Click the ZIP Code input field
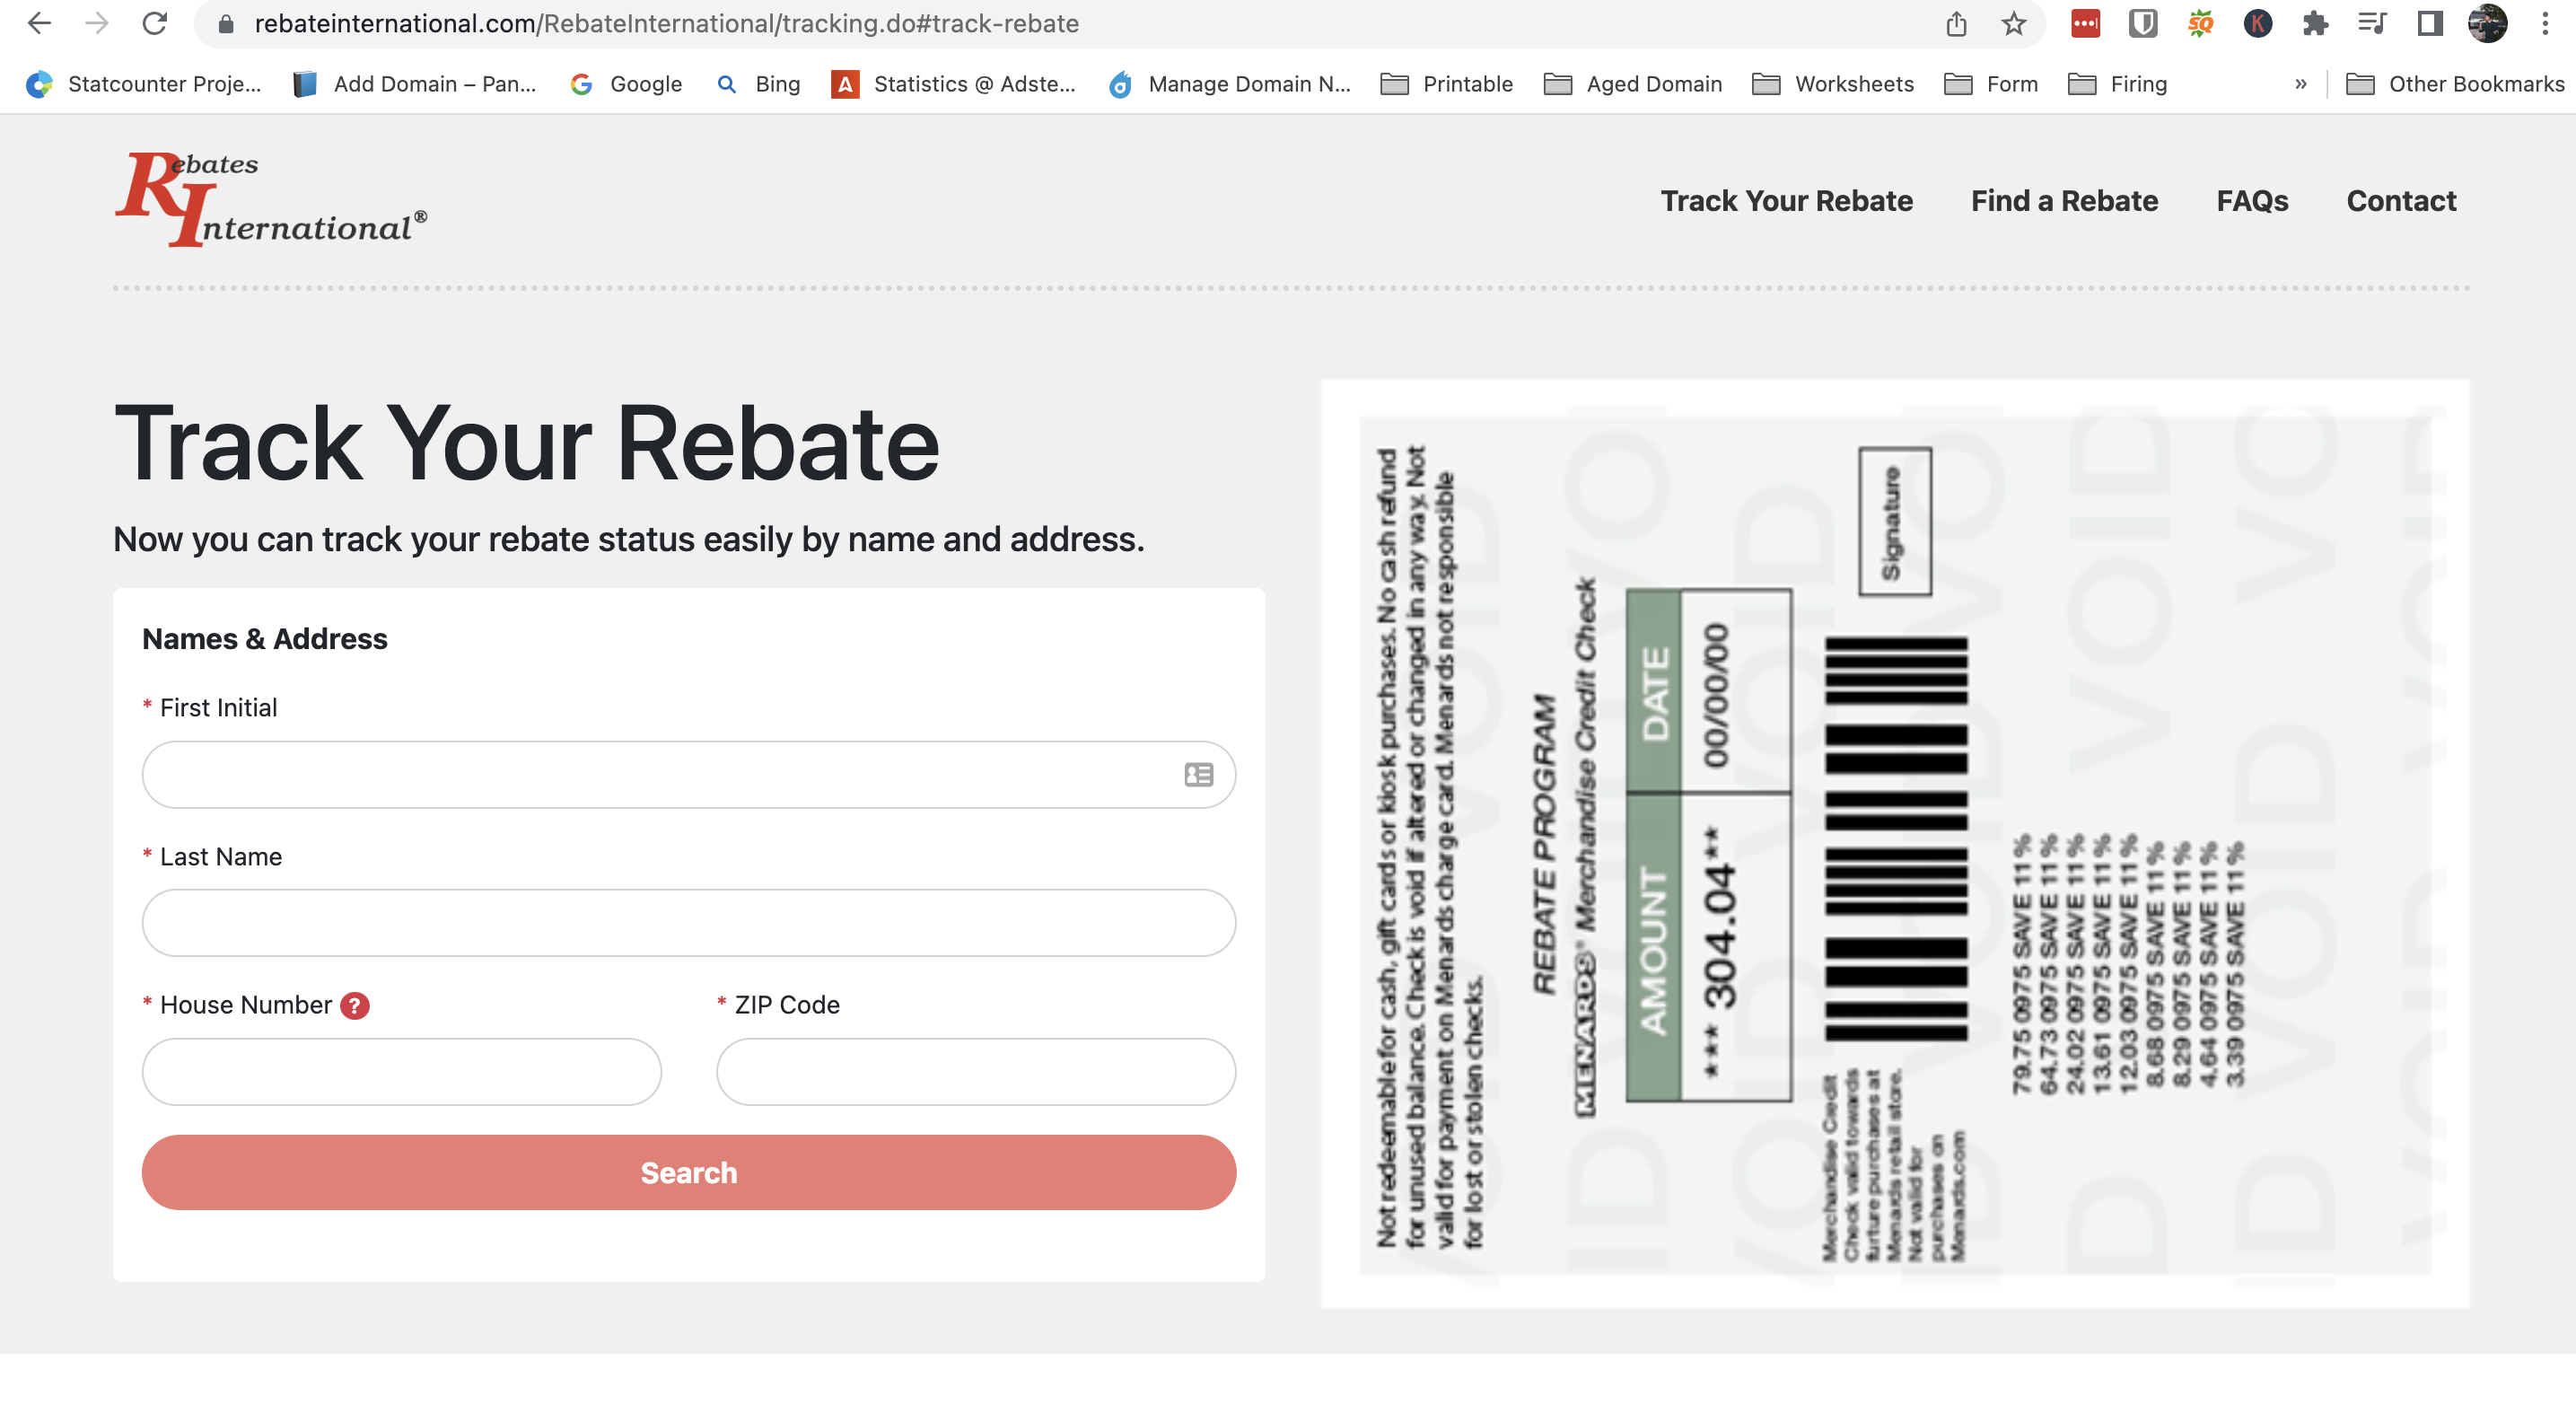 click(975, 1070)
